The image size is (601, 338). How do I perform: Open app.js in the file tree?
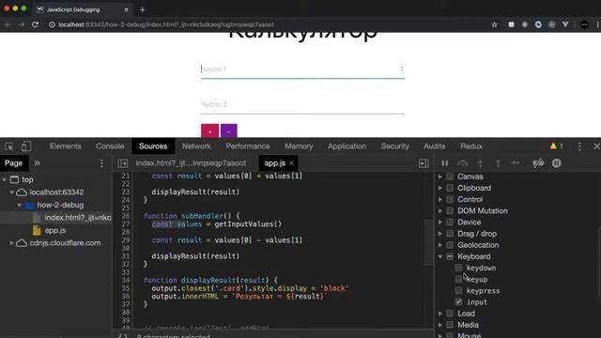pos(55,230)
